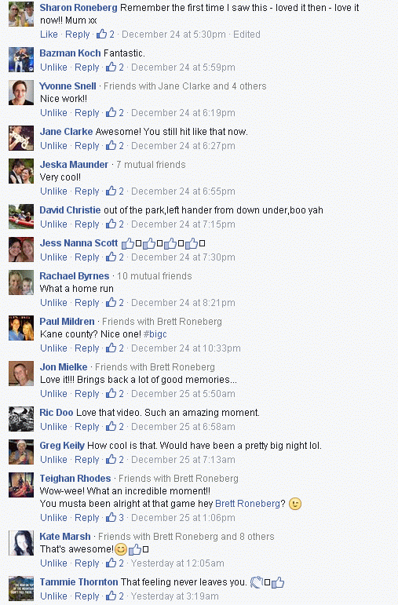Click like count icon under David Christie's comment
The height and width of the screenshot is (605, 398).
click(x=111, y=224)
